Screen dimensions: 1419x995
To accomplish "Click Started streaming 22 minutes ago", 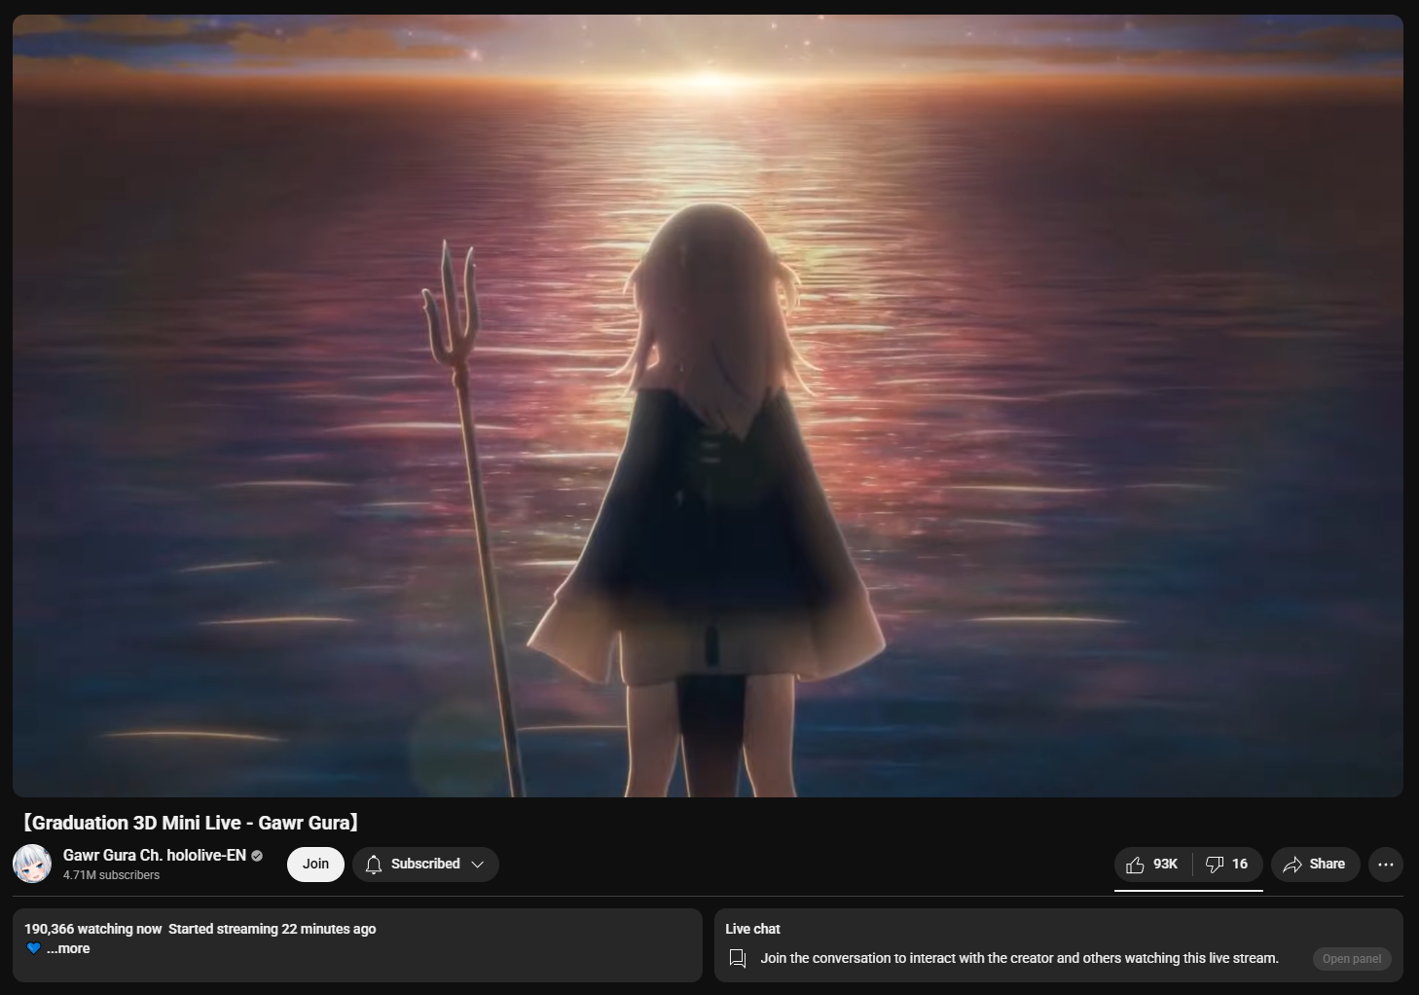I will pos(273,929).
